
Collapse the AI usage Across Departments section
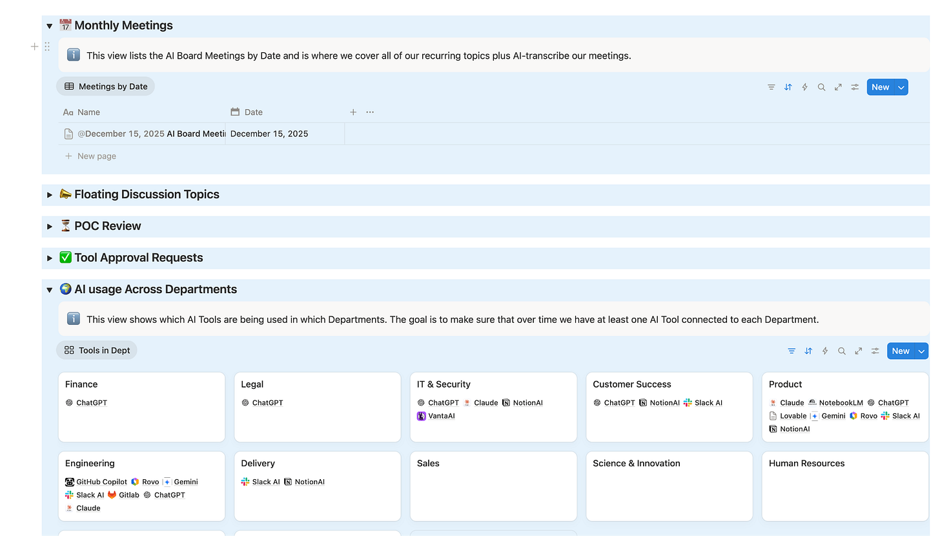(x=50, y=290)
